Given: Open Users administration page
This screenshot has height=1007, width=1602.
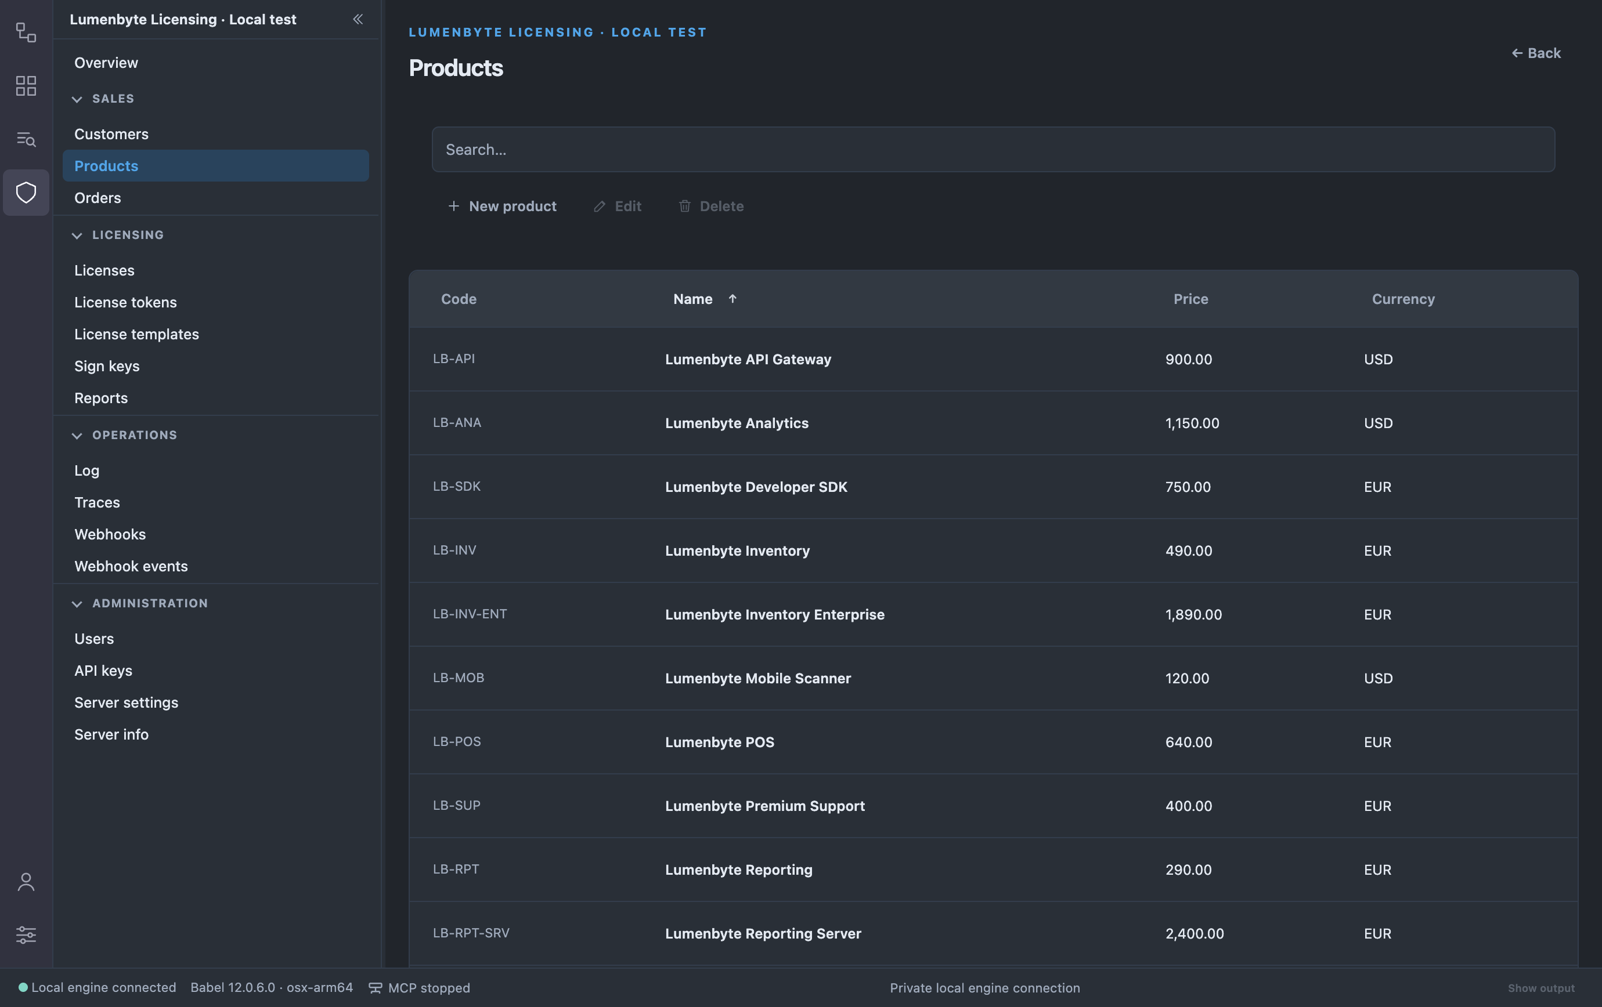Looking at the screenshot, I should 215,638.
